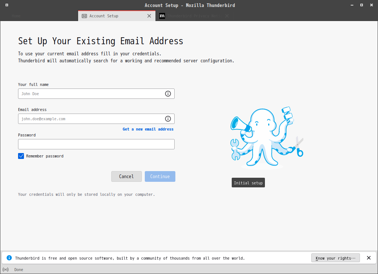Focus the Password input field

[x=96, y=144]
